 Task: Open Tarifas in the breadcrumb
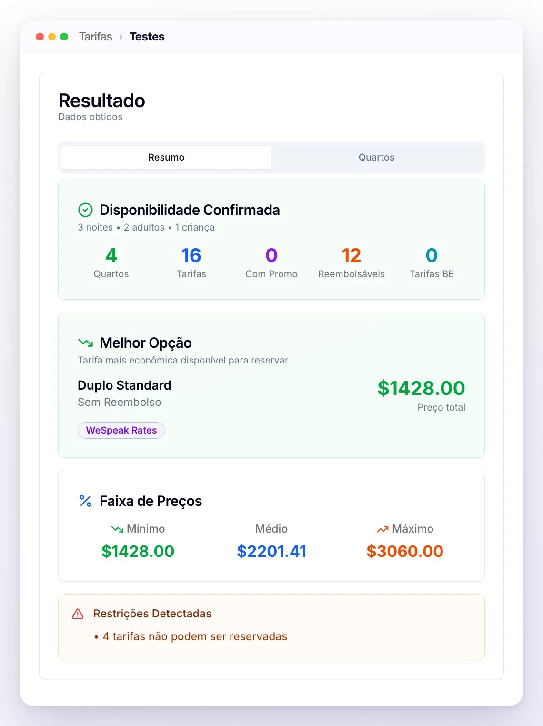(96, 37)
